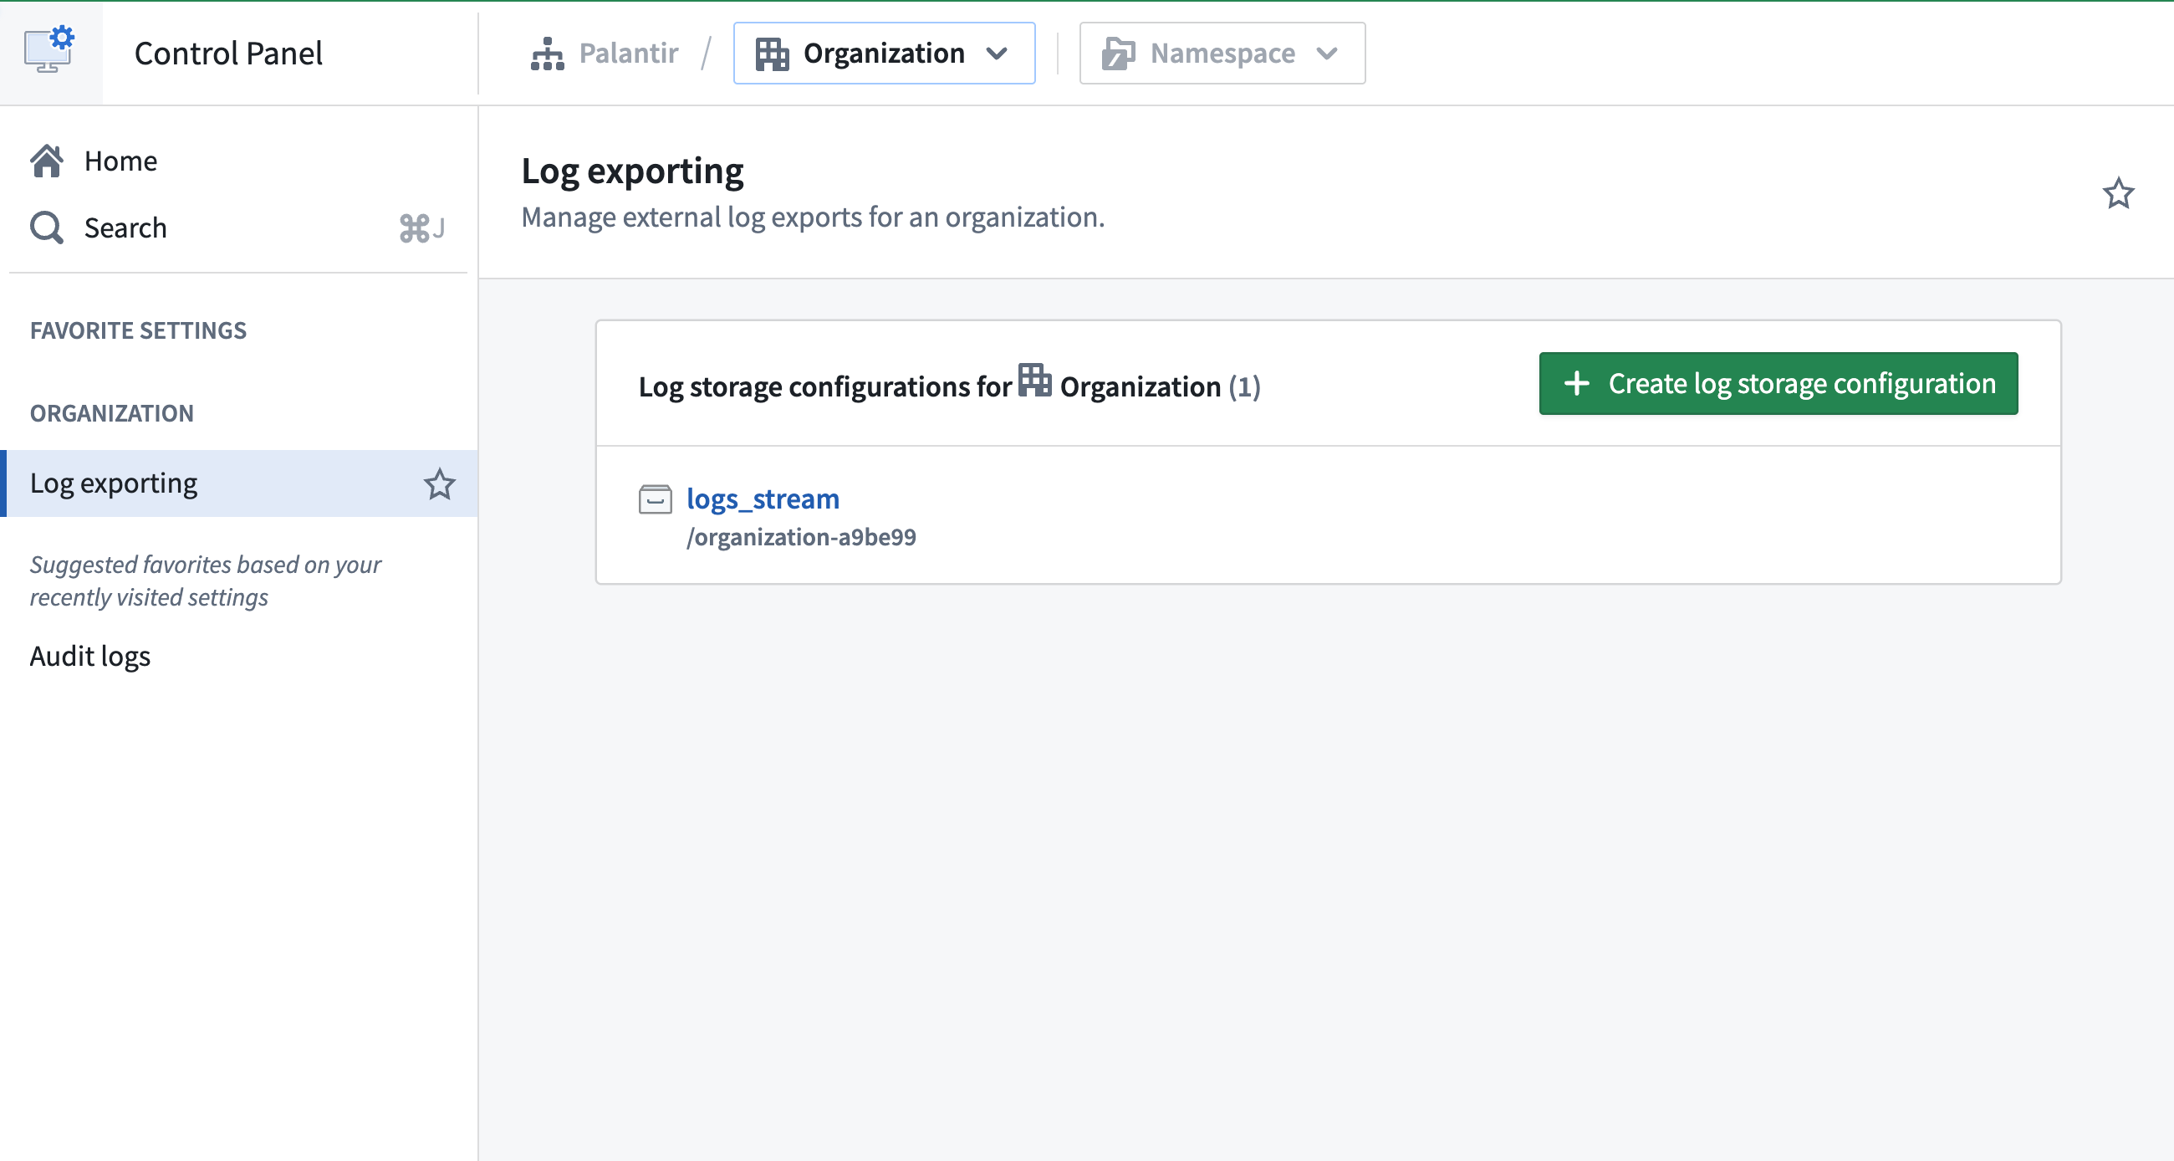Toggle the favorite star for this page
The image size is (2174, 1161).
pyautogui.click(x=2118, y=193)
